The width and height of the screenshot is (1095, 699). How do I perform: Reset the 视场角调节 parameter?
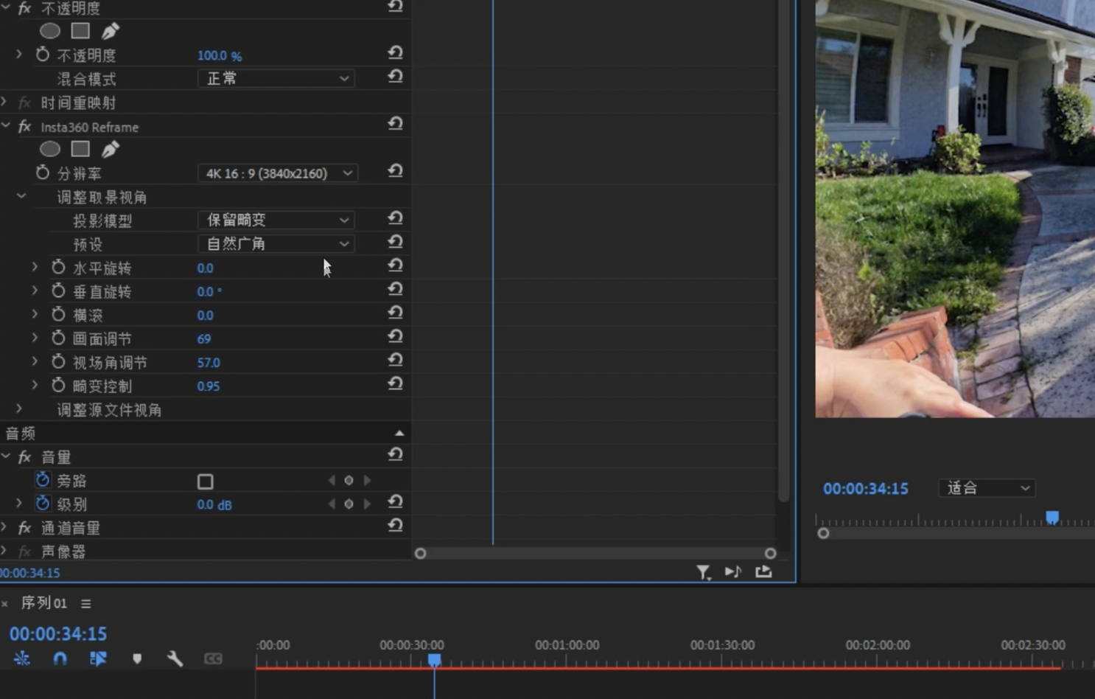click(x=395, y=361)
